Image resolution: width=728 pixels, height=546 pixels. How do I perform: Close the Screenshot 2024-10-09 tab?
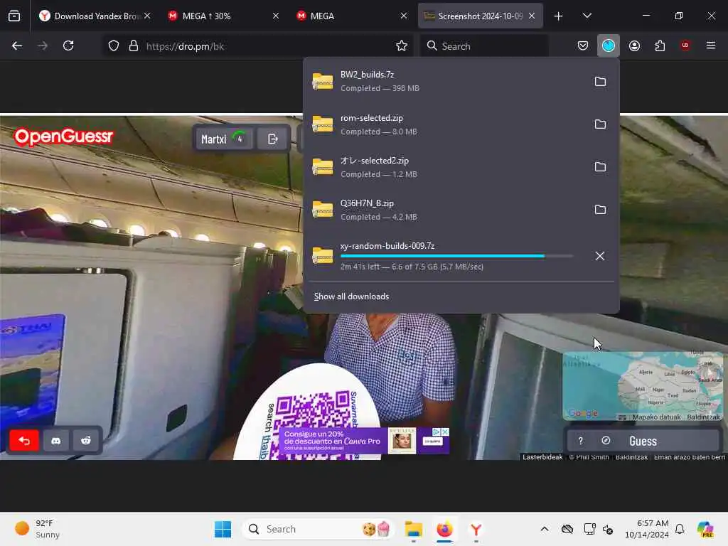pos(532,16)
